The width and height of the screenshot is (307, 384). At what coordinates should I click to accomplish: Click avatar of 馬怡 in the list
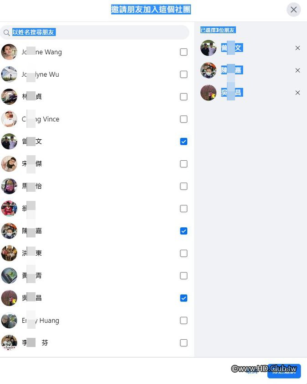9,186
